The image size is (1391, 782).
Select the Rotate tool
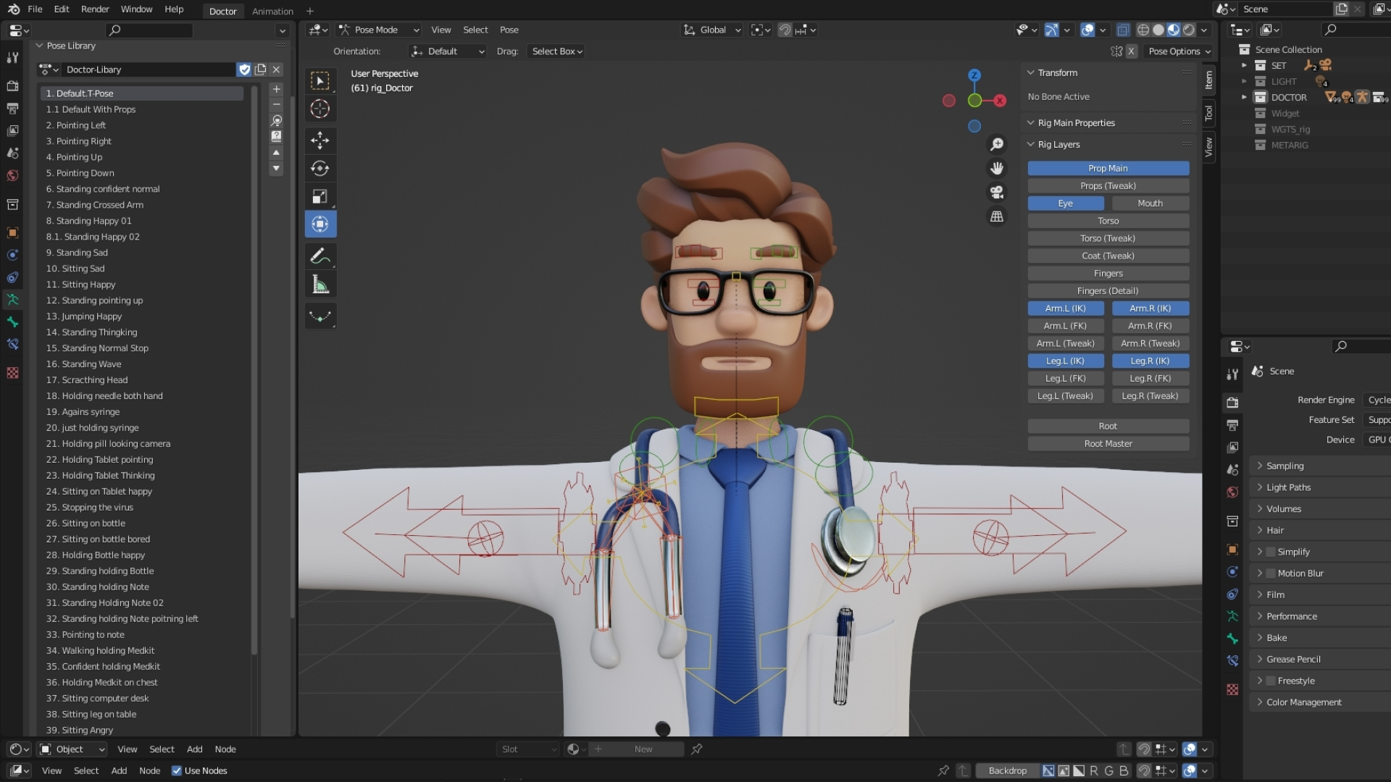click(319, 169)
